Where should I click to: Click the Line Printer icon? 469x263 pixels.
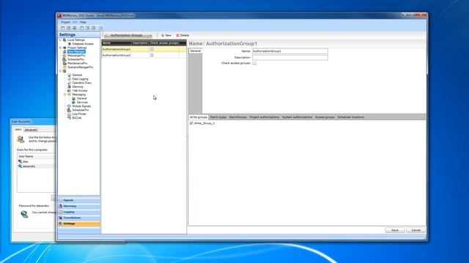(70, 114)
